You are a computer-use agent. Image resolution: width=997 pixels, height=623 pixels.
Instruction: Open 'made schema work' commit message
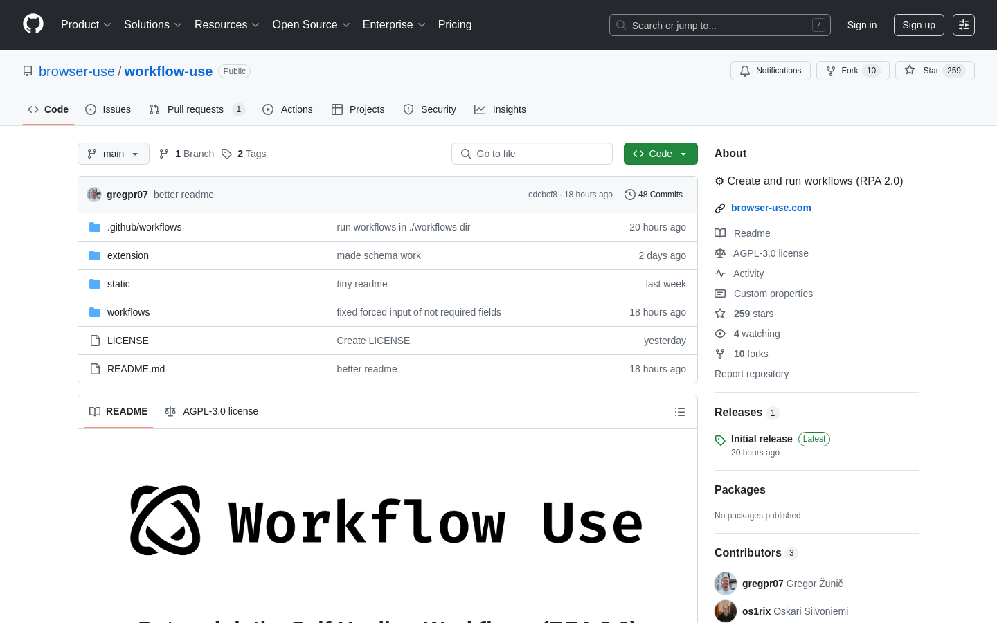click(x=379, y=255)
